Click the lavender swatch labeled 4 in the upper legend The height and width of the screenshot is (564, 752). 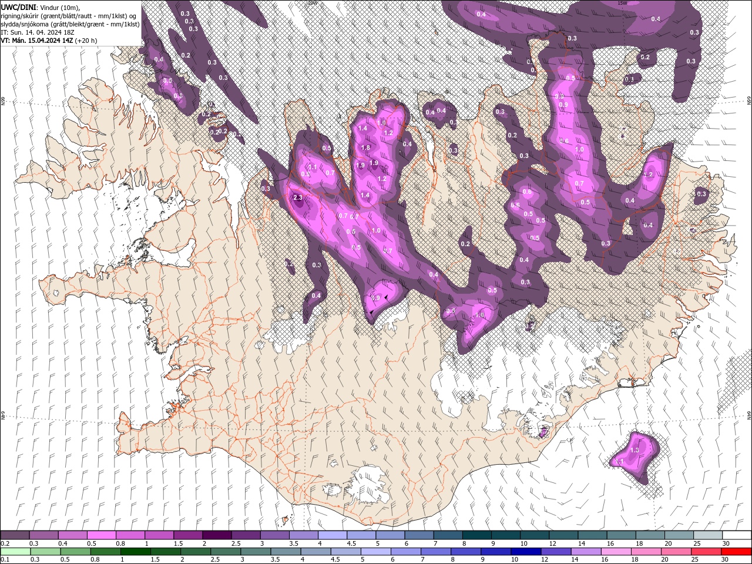point(331,535)
